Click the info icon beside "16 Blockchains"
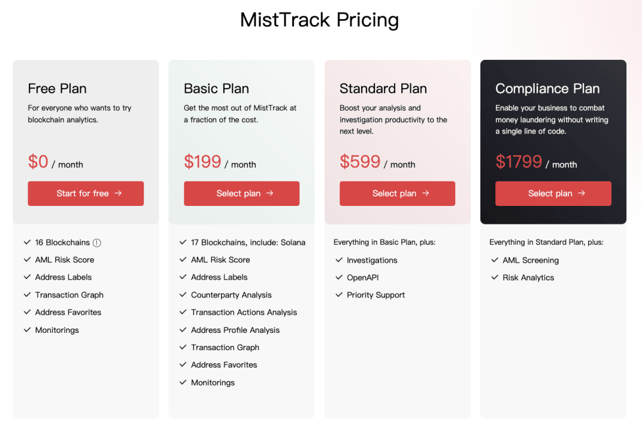This screenshot has height=431, width=642. (x=97, y=242)
